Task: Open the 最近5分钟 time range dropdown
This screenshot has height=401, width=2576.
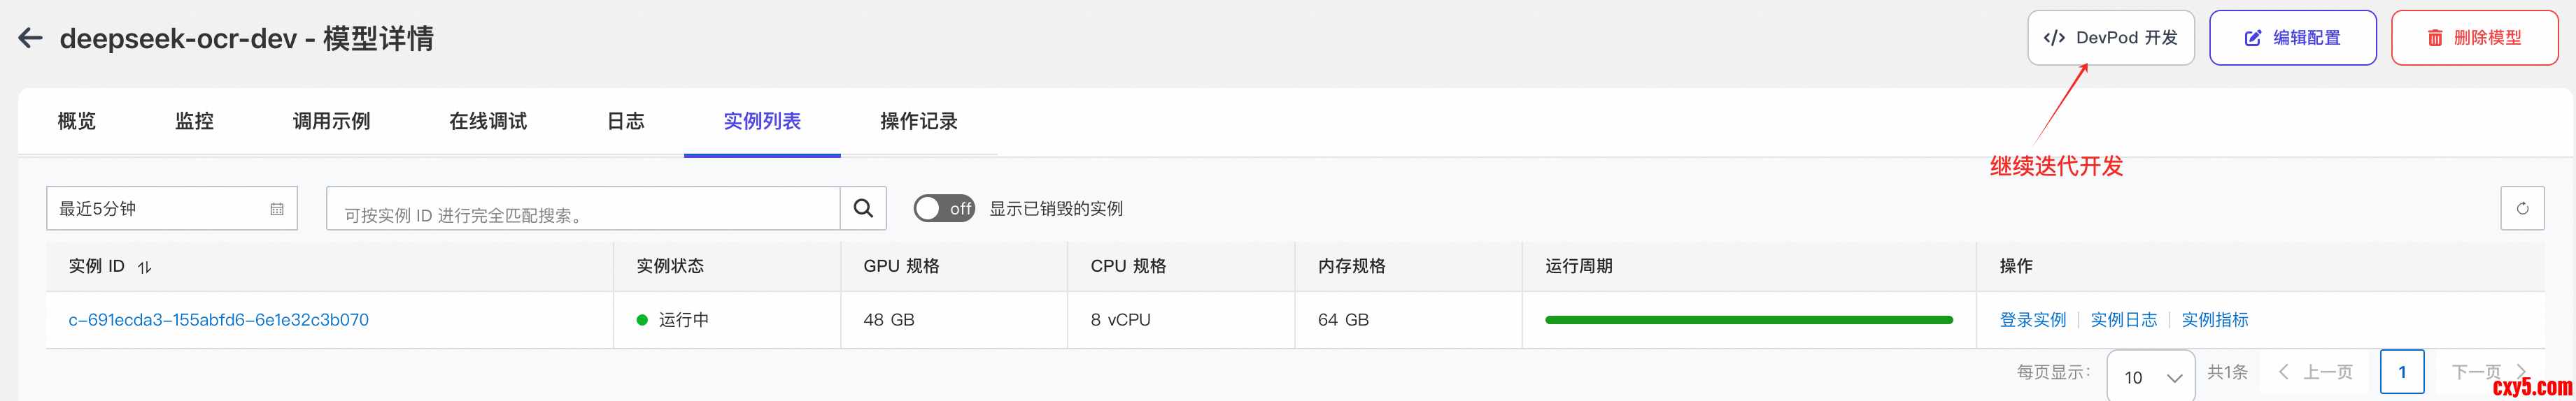Action: pos(160,208)
